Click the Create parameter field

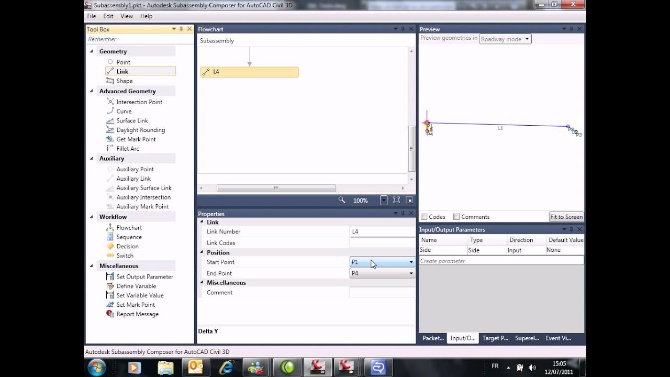[501, 261]
